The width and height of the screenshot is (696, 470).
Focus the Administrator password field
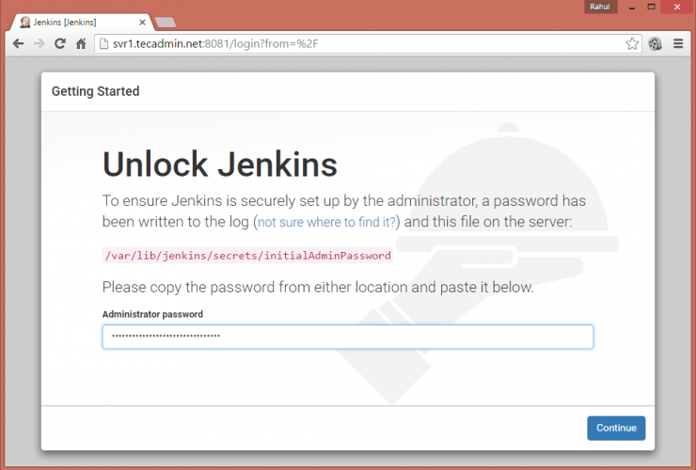coord(347,337)
